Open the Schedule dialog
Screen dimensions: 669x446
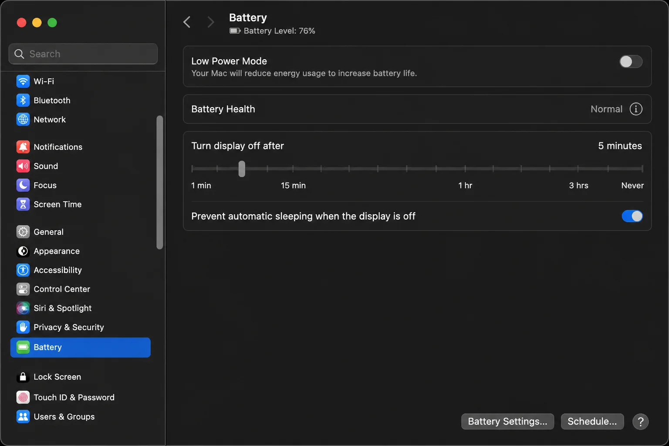coord(592,421)
